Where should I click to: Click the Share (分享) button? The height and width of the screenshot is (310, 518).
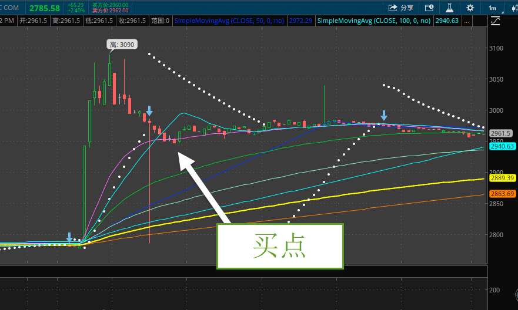coord(401,8)
